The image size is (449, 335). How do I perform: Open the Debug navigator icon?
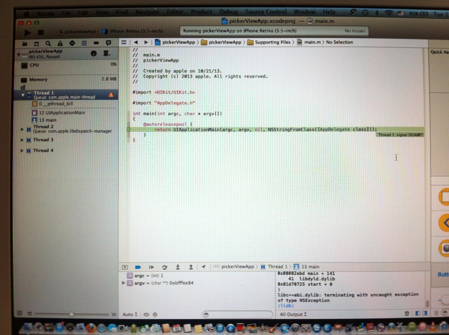click(84, 43)
